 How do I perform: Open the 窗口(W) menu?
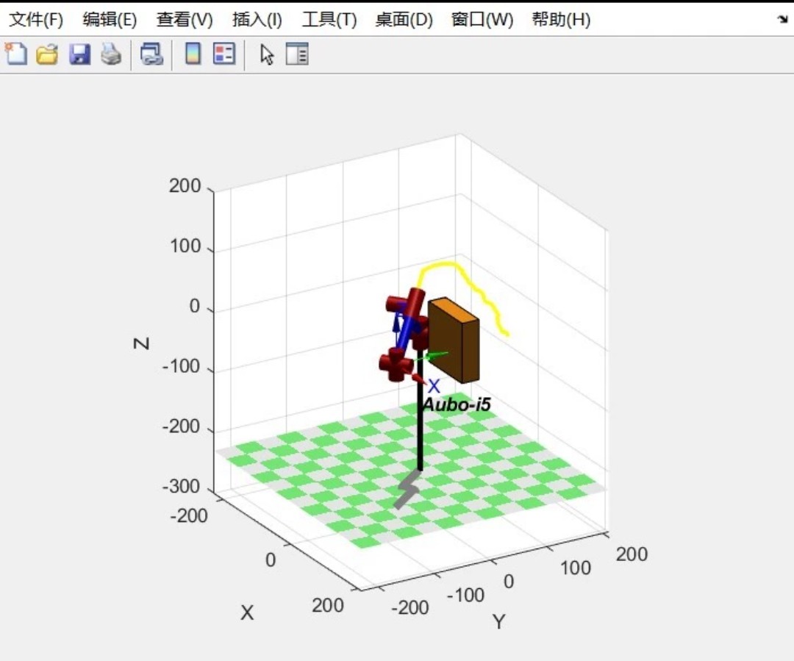482,20
